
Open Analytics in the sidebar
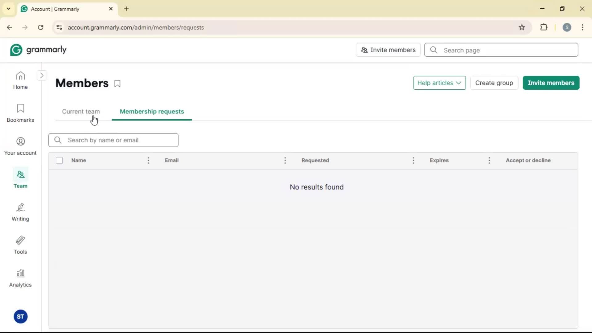[x=20, y=278]
